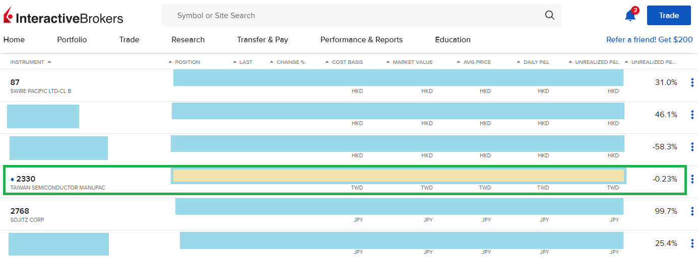Open the menu for the 25.4% row
This screenshot has width=698, height=259.
coord(692,243)
